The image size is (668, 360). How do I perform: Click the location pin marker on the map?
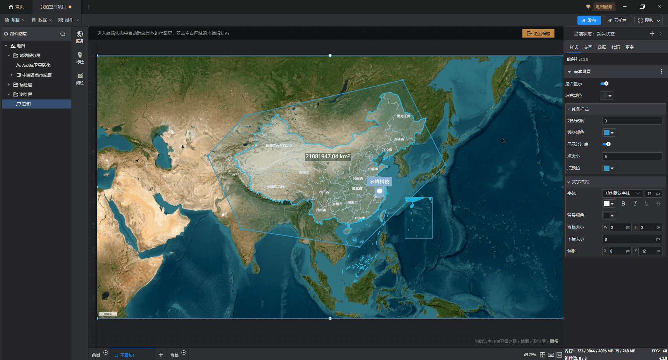point(380,192)
